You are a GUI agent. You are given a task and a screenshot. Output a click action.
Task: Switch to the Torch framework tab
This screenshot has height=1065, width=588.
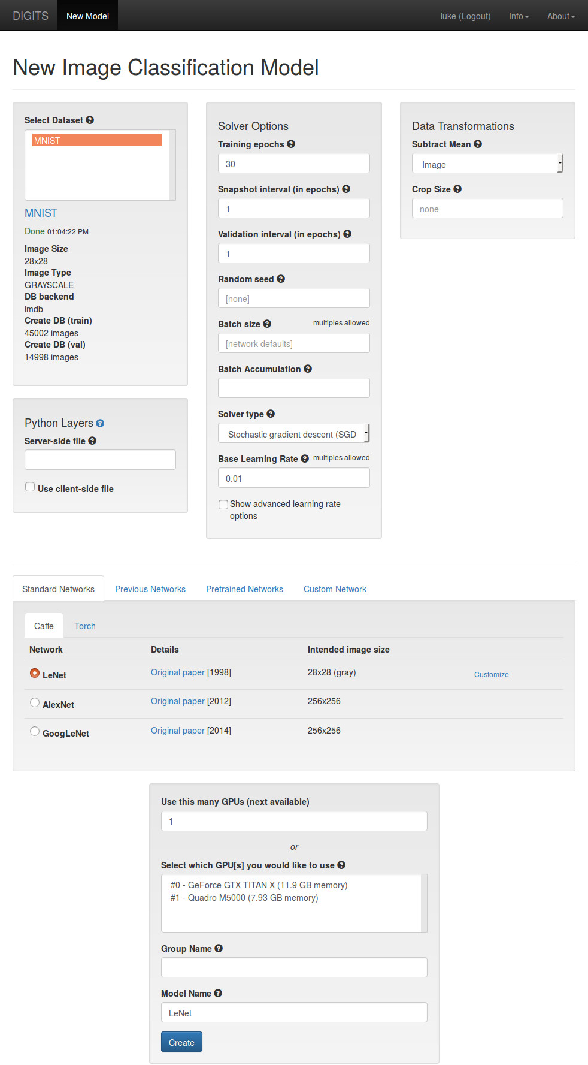pos(85,626)
